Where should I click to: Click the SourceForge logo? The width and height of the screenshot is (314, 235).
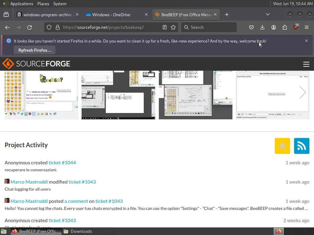coord(36,64)
